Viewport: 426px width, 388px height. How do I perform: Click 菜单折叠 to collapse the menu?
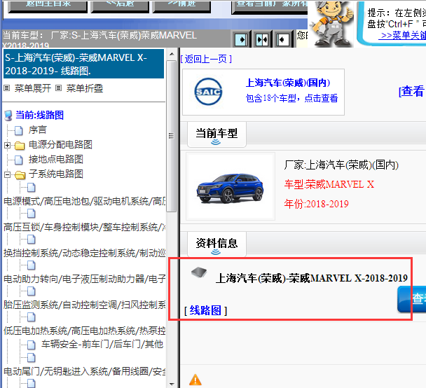tap(85, 88)
